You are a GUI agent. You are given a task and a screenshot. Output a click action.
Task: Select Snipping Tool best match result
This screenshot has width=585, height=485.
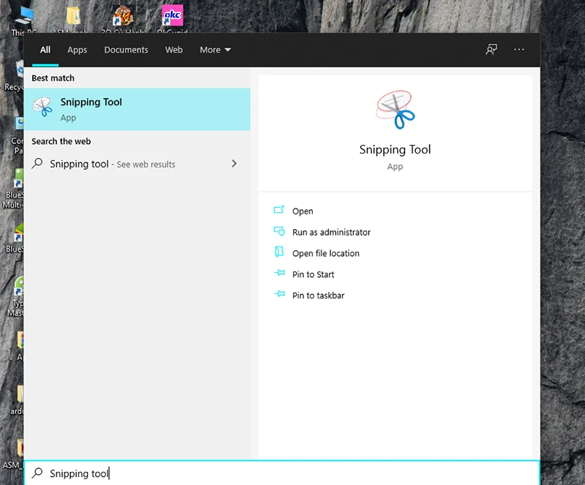tap(137, 109)
